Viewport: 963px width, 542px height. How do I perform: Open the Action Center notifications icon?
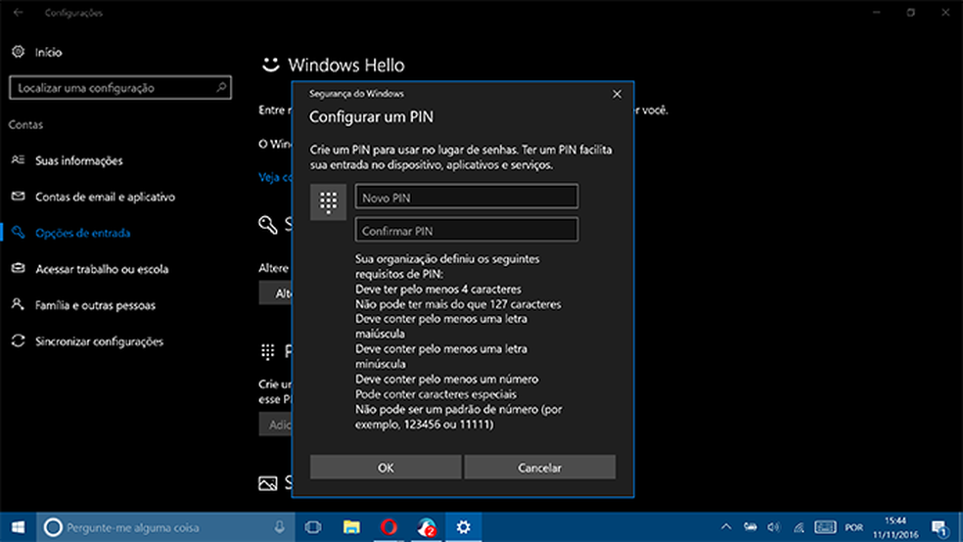click(940, 527)
